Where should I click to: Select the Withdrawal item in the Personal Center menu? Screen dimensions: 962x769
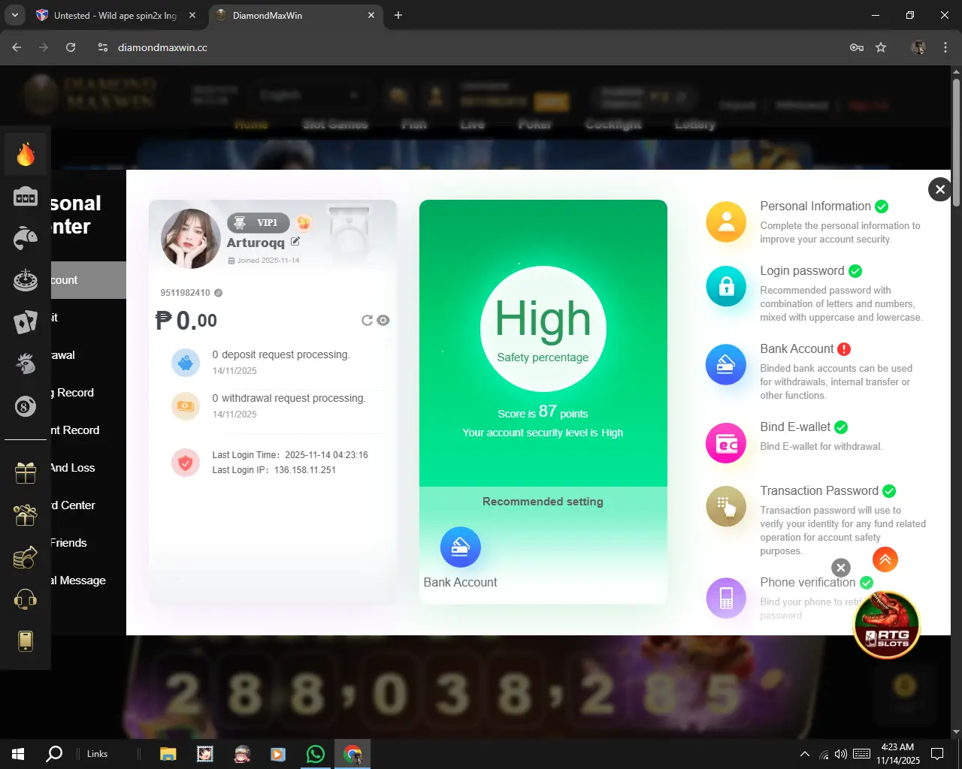point(89,355)
